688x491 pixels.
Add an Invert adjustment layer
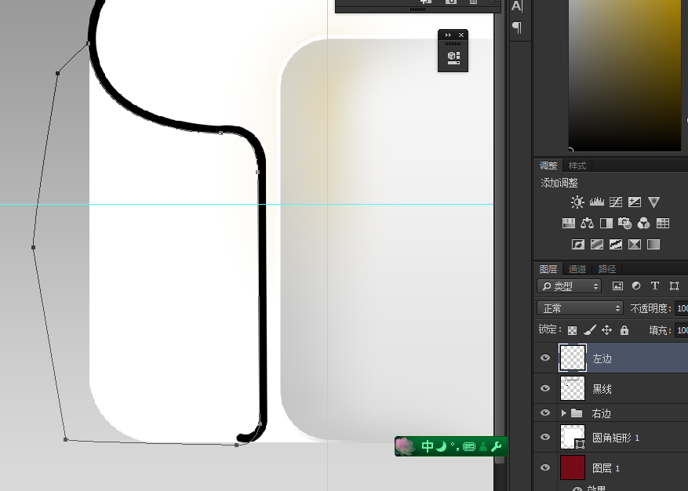pyautogui.click(x=578, y=245)
